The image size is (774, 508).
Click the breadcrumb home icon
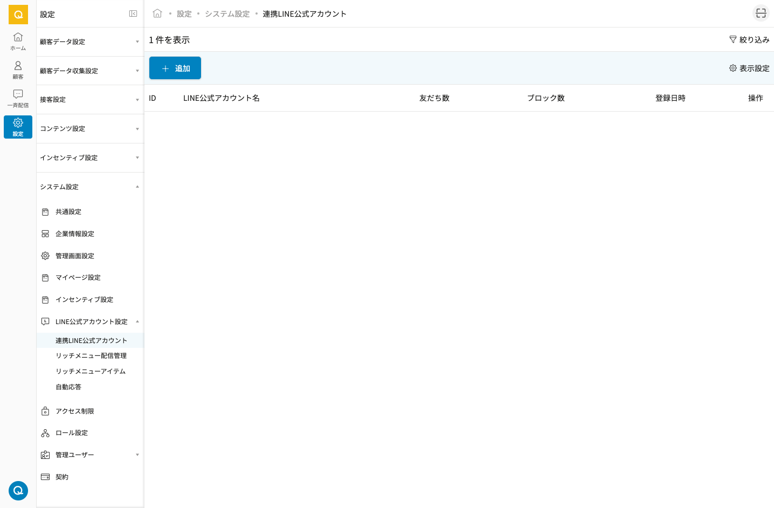[x=157, y=13]
